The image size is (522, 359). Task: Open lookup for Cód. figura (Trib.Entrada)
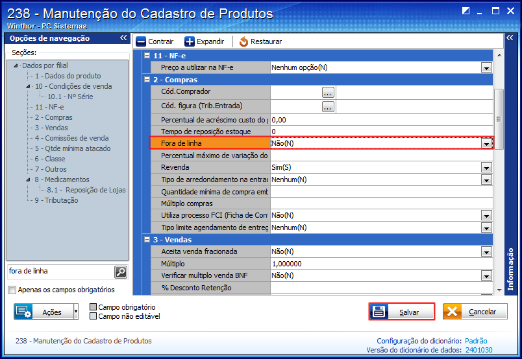(x=328, y=107)
